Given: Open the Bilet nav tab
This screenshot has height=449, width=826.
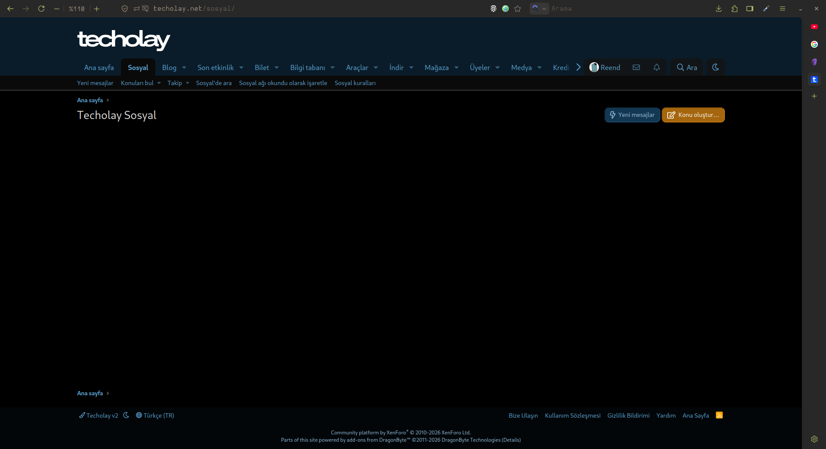Looking at the screenshot, I should [262, 67].
